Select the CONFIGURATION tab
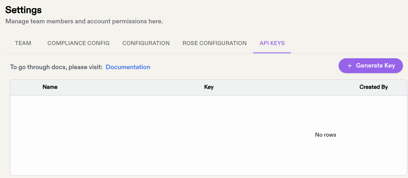Viewport: 408px width, 178px height. click(x=146, y=43)
